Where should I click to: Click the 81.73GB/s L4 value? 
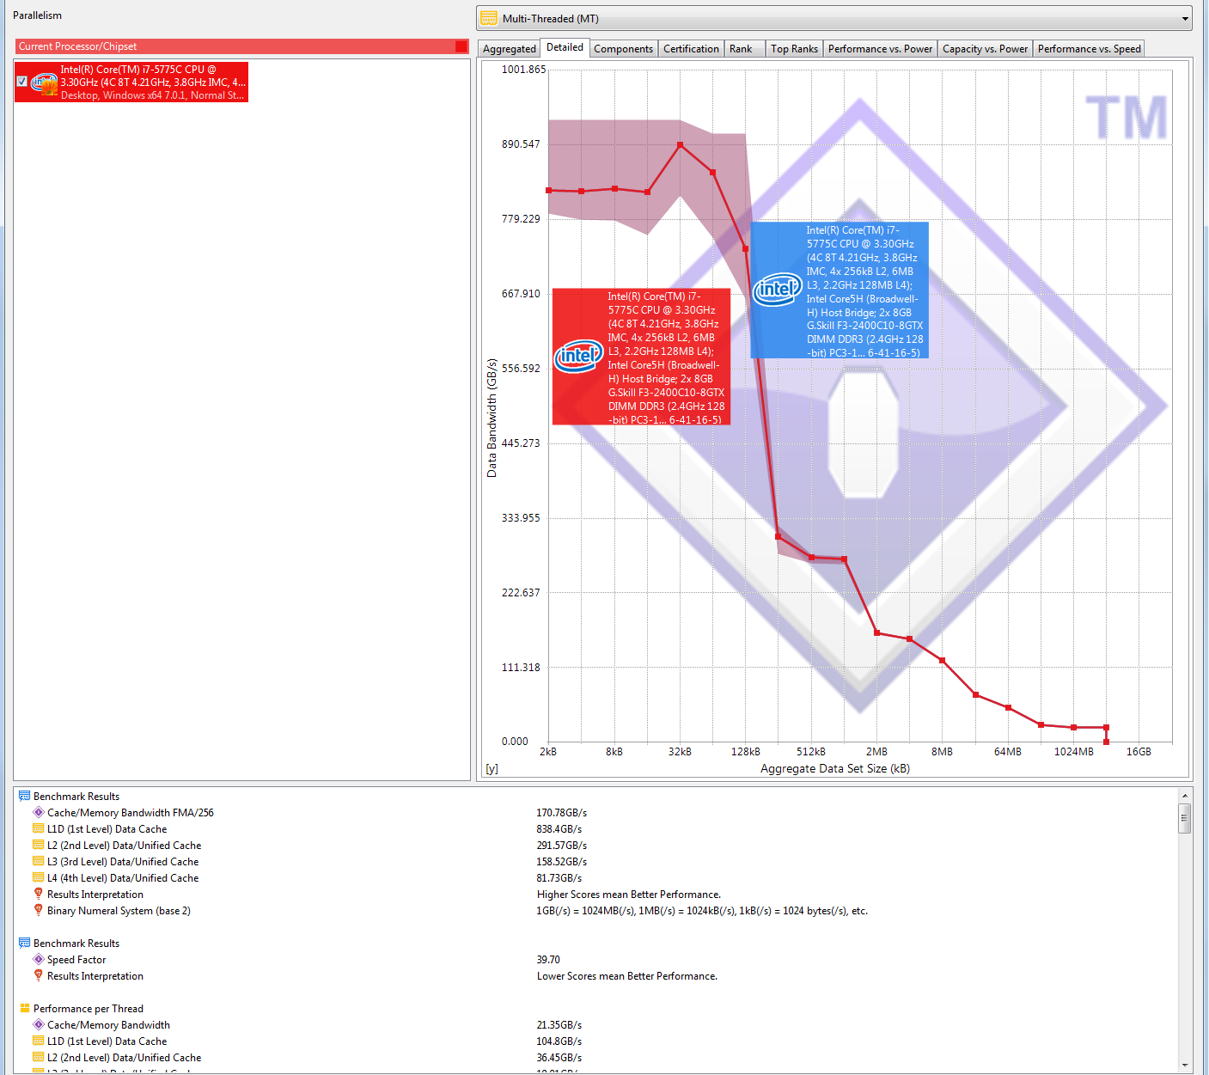click(x=559, y=878)
